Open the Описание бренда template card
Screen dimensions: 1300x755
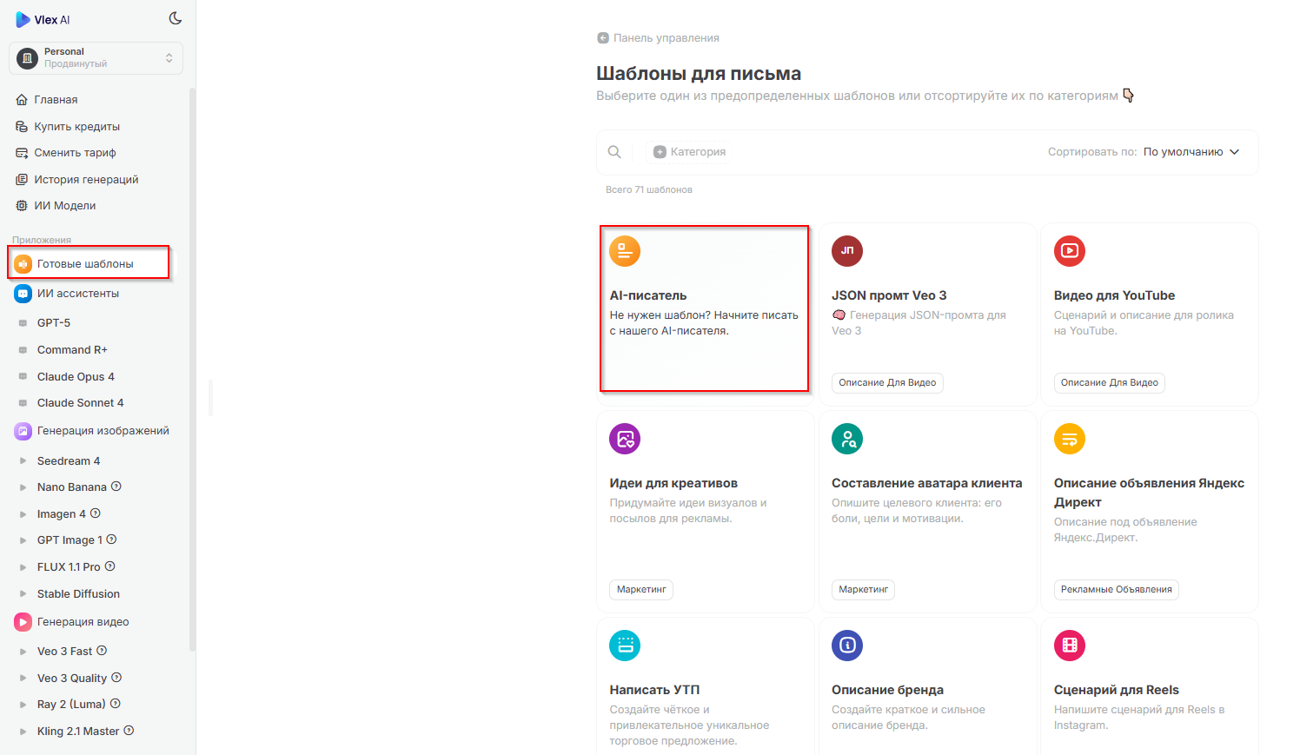(926, 686)
